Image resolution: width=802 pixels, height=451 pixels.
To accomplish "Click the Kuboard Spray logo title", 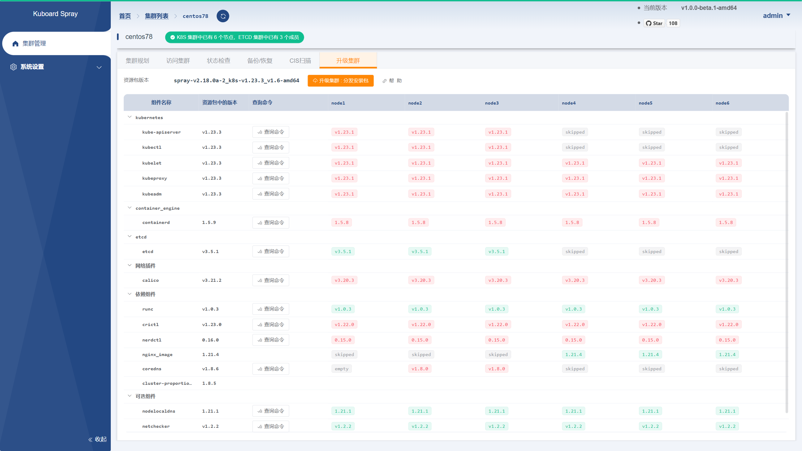I will tap(55, 14).
